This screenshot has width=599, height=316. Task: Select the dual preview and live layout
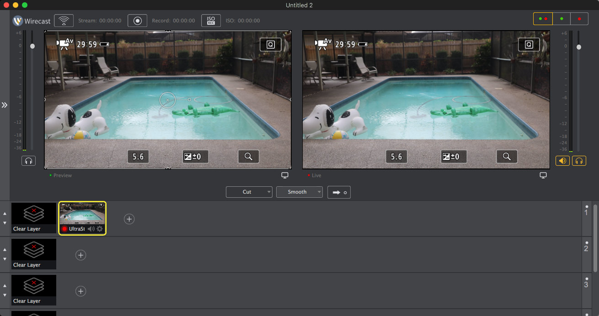pyautogui.click(x=543, y=19)
